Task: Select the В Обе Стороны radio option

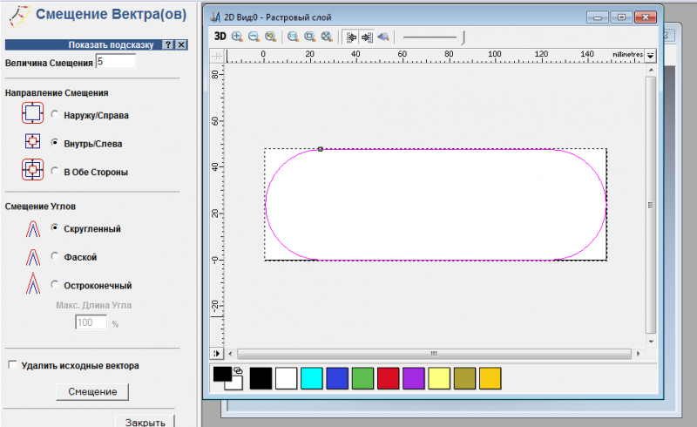Action: (x=55, y=171)
